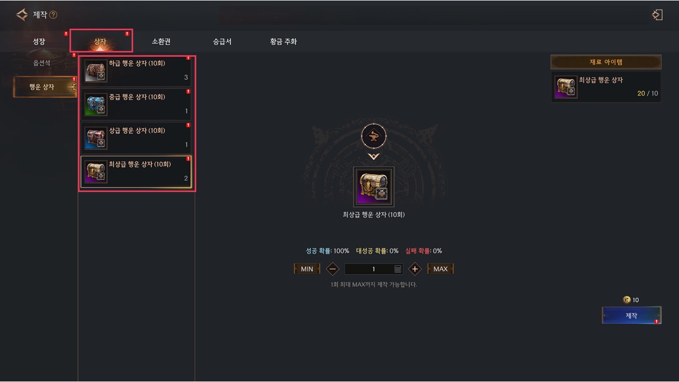Set quantity to MAX

[440, 269]
